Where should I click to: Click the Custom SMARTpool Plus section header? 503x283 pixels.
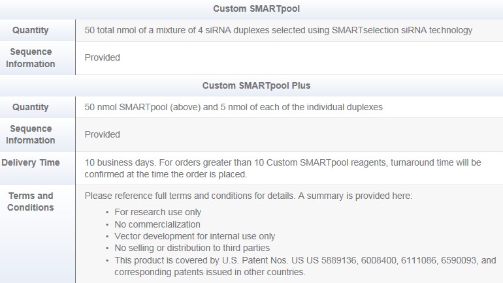point(256,85)
